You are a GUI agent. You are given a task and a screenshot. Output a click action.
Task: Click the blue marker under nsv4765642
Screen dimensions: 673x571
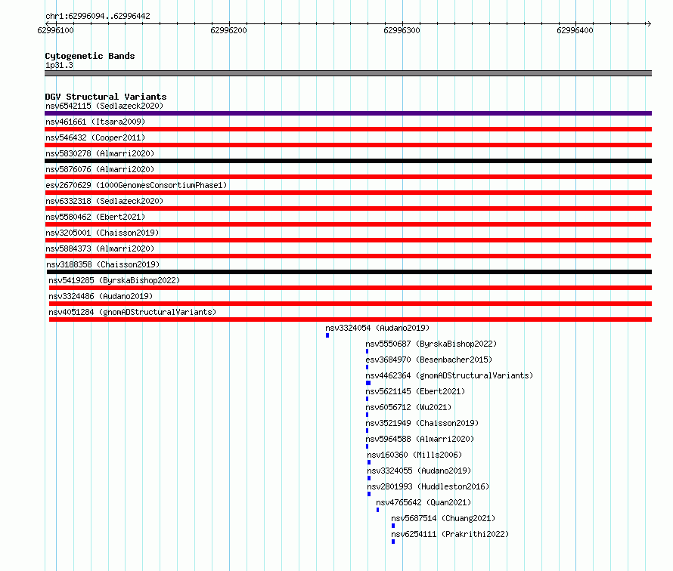click(x=377, y=510)
